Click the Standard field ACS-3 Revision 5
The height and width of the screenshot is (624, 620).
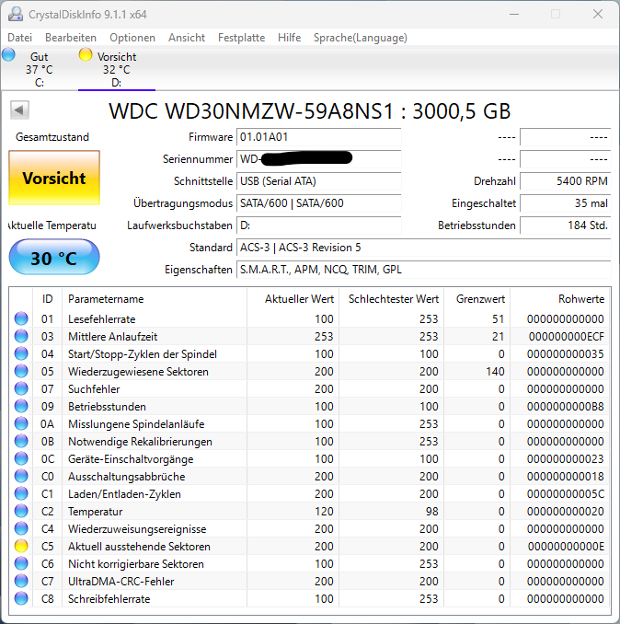[423, 248]
